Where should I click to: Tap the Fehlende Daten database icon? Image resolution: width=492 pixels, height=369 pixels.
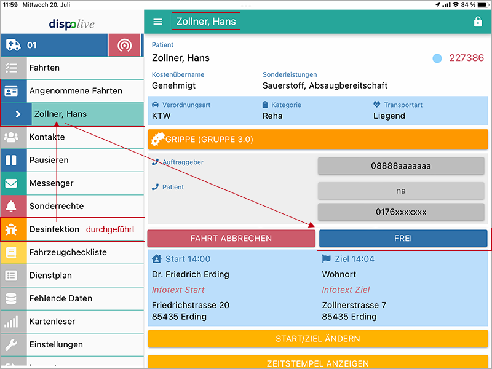[11, 299]
